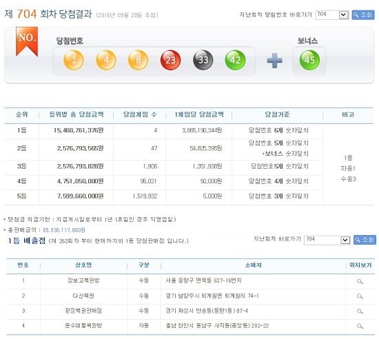Select the 당첨게임 수 column header
Image resolution: width=379 pixels, height=339 pixels.
click(140, 114)
